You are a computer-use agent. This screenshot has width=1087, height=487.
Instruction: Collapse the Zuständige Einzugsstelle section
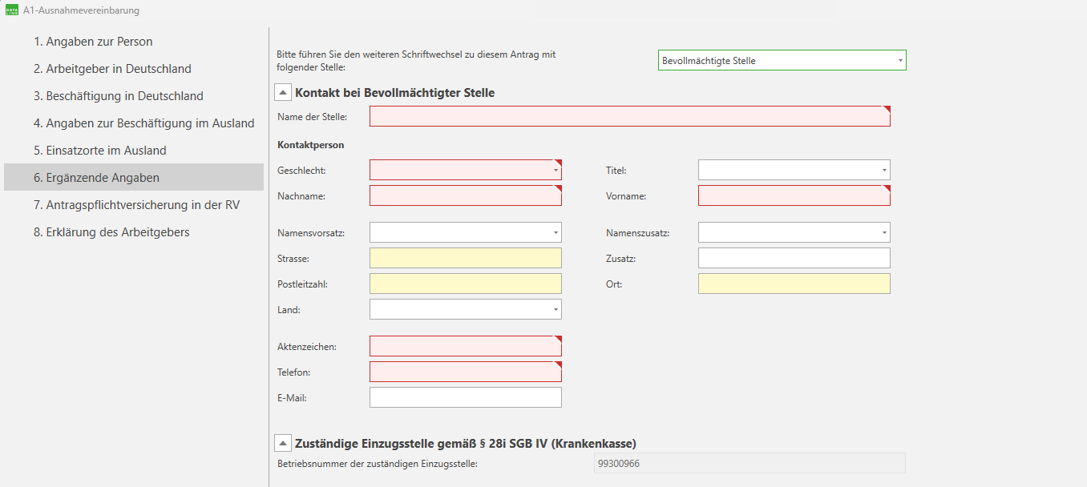coord(283,444)
